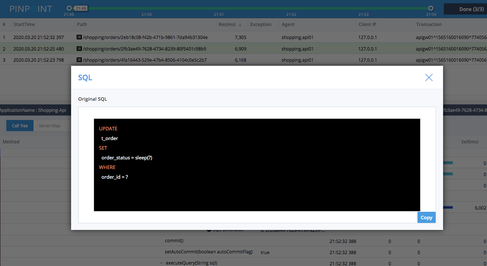The height and width of the screenshot is (266, 487).
Task: Sort transactions by the StartTime column header
Action: pos(24,24)
